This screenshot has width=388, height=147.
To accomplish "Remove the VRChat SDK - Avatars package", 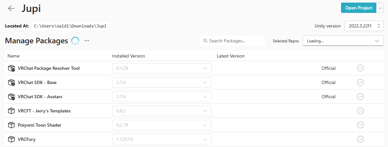I will tap(360, 97).
